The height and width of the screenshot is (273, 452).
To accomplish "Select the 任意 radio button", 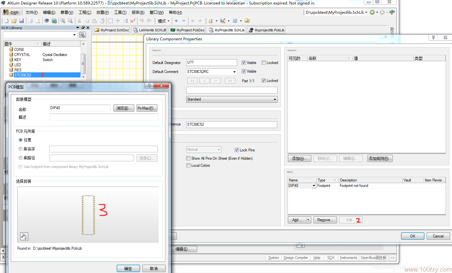I will click(x=21, y=140).
